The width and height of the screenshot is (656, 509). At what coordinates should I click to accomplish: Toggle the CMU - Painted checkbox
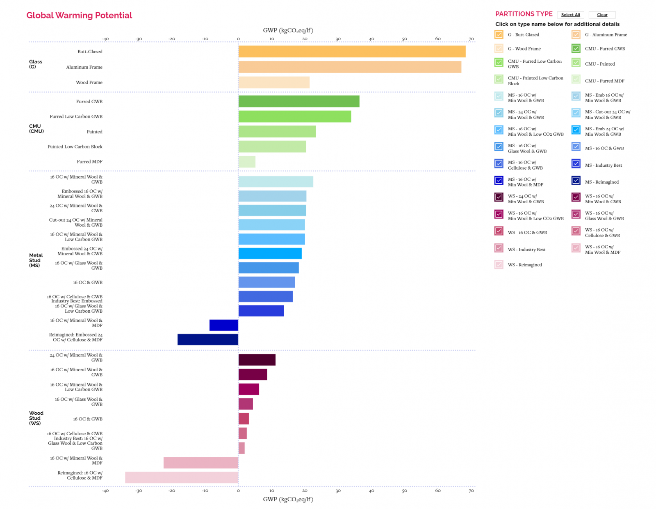click(x=575, y=64)
